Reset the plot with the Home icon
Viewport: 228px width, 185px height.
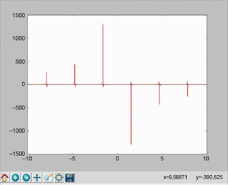pos(5,178)
